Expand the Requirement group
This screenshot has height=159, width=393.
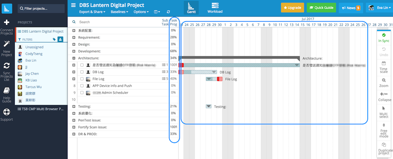74,37
